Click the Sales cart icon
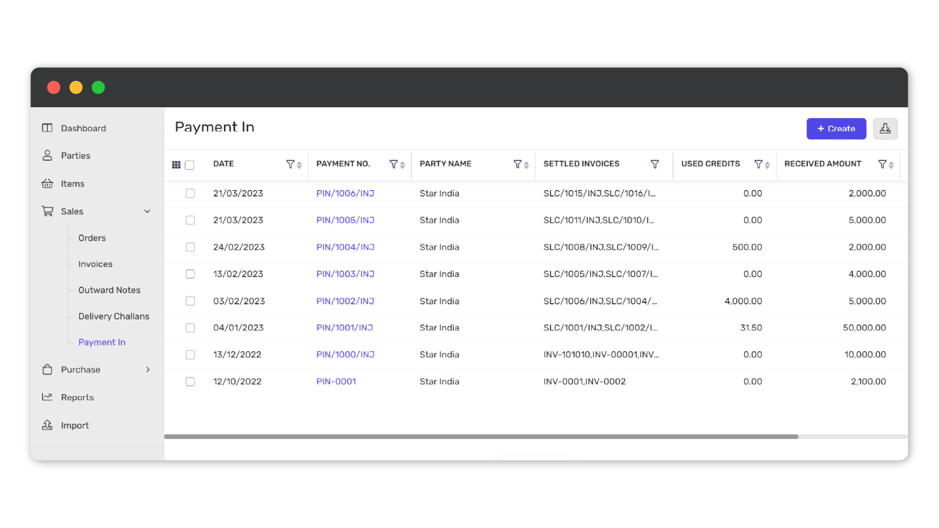Image resolution: width=939 pixels, height=528 pixels. (47, 211)
